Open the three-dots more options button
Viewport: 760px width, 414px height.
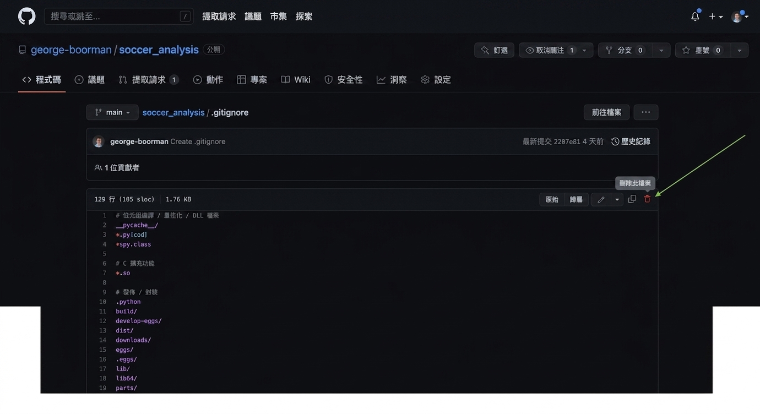click(646, 112)
